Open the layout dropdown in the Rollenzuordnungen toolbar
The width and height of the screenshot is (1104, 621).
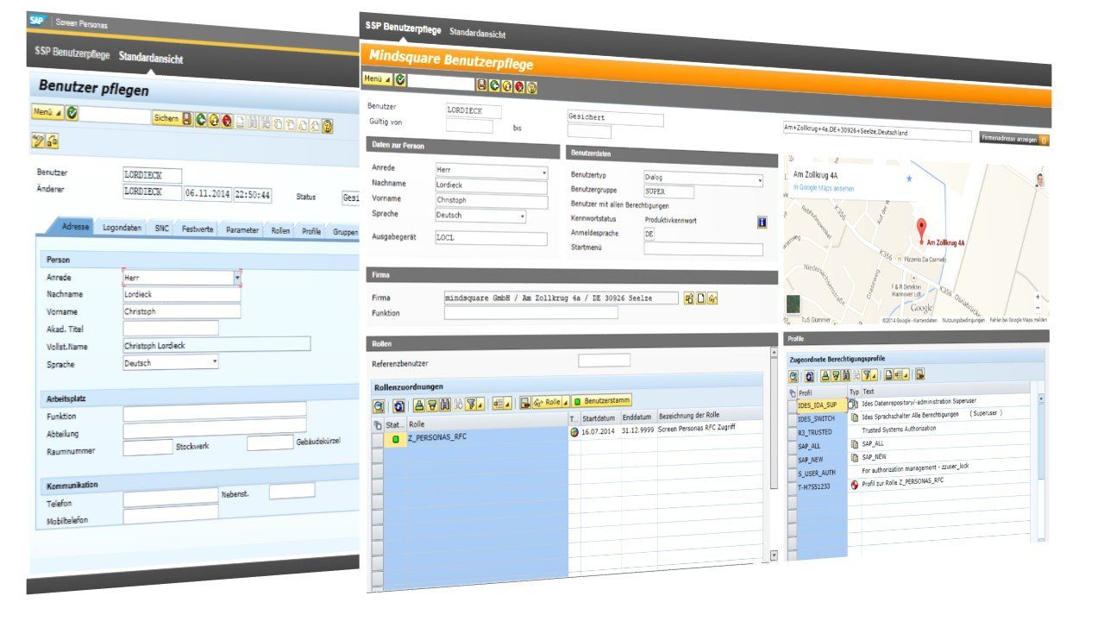[508, 403]
